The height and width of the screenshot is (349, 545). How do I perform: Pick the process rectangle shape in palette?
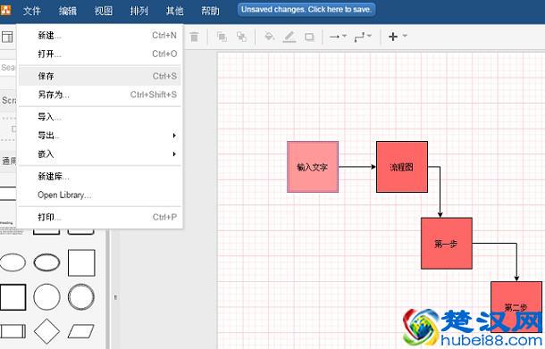pyautogui.click(x=13, y=331)
